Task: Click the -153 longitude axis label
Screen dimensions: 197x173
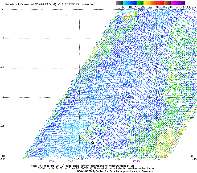Action: tap(157, 159)
